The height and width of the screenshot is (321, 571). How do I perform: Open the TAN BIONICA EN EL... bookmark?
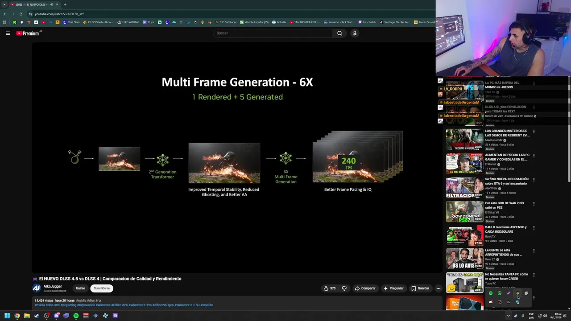305,22
